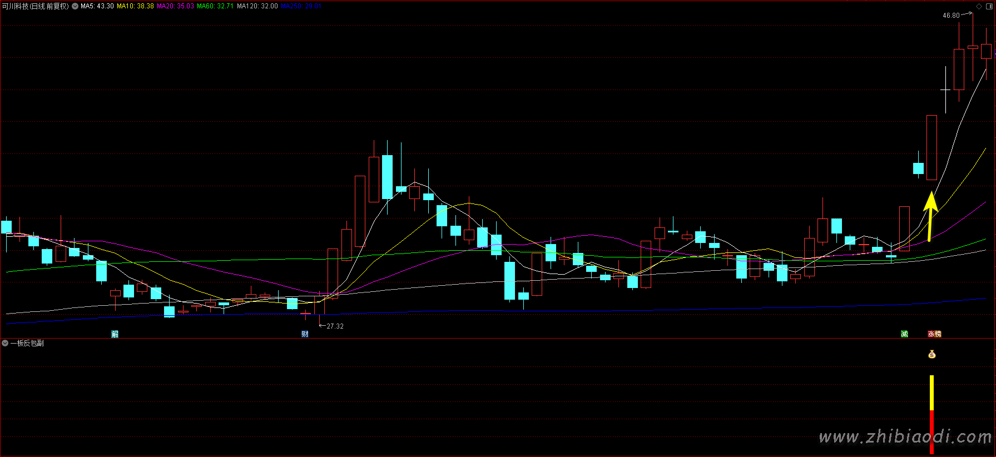This screenshot has width=996, height=457.
Task: Click the magenta MA20 indicator label
Action: point(175,6)
